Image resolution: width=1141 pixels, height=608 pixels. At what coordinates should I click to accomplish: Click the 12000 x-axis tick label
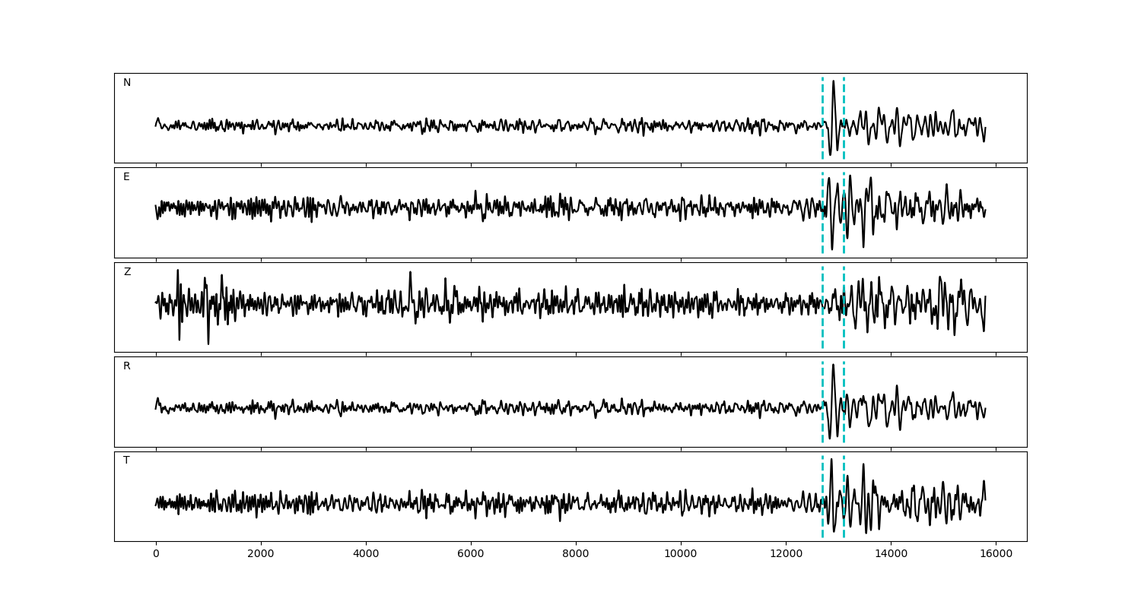click(785, 554)
